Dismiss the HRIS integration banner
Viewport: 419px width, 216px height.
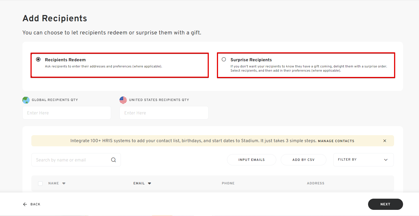[385, 141]
